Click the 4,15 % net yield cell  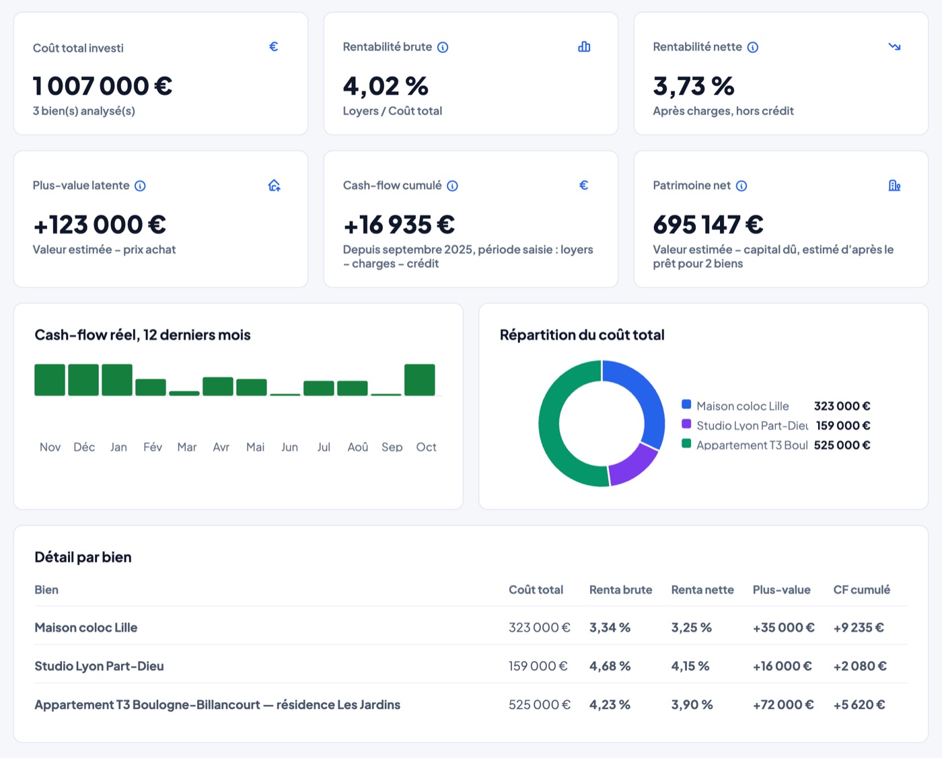690,666
